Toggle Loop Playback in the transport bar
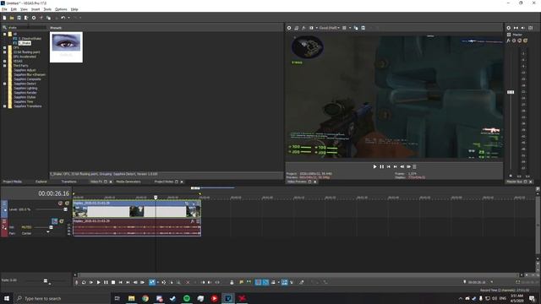The height and width of the screenshot is (304, 541). [84, 282]
